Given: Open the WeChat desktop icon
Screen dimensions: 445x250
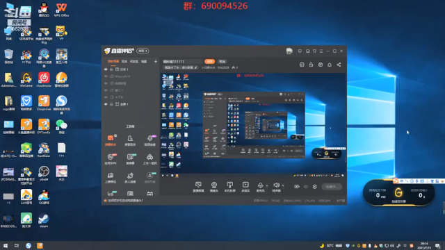Looking at the screenshot, I should pos(61,126).
